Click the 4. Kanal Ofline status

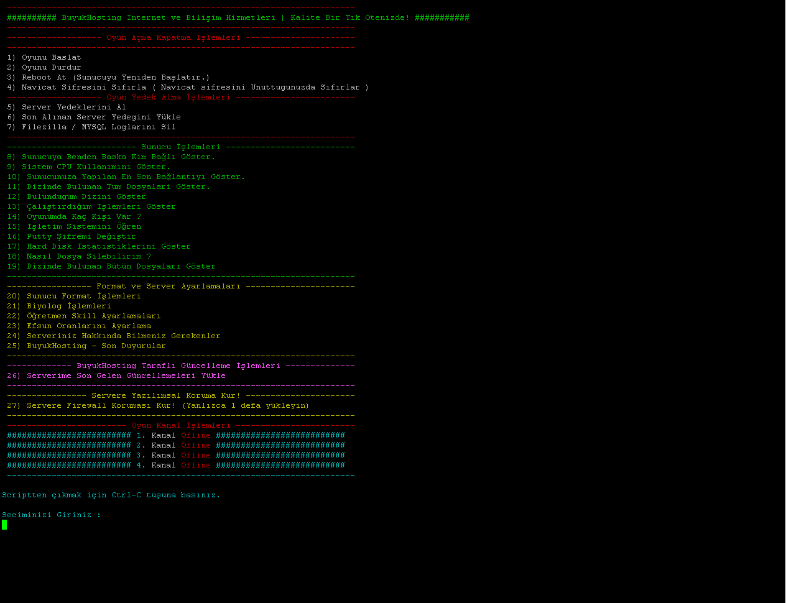[x=195, y=465]
